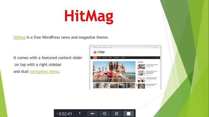Click the microphone audio level meter
Image resolution: width=209 pixels, height=117 pixels.
pyautogui.click(x=80, y=113)
